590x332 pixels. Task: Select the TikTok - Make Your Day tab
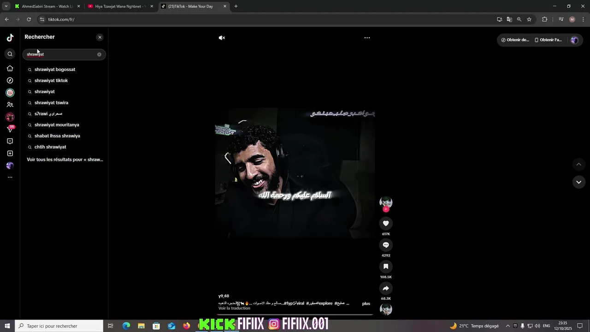coord(194,6)
